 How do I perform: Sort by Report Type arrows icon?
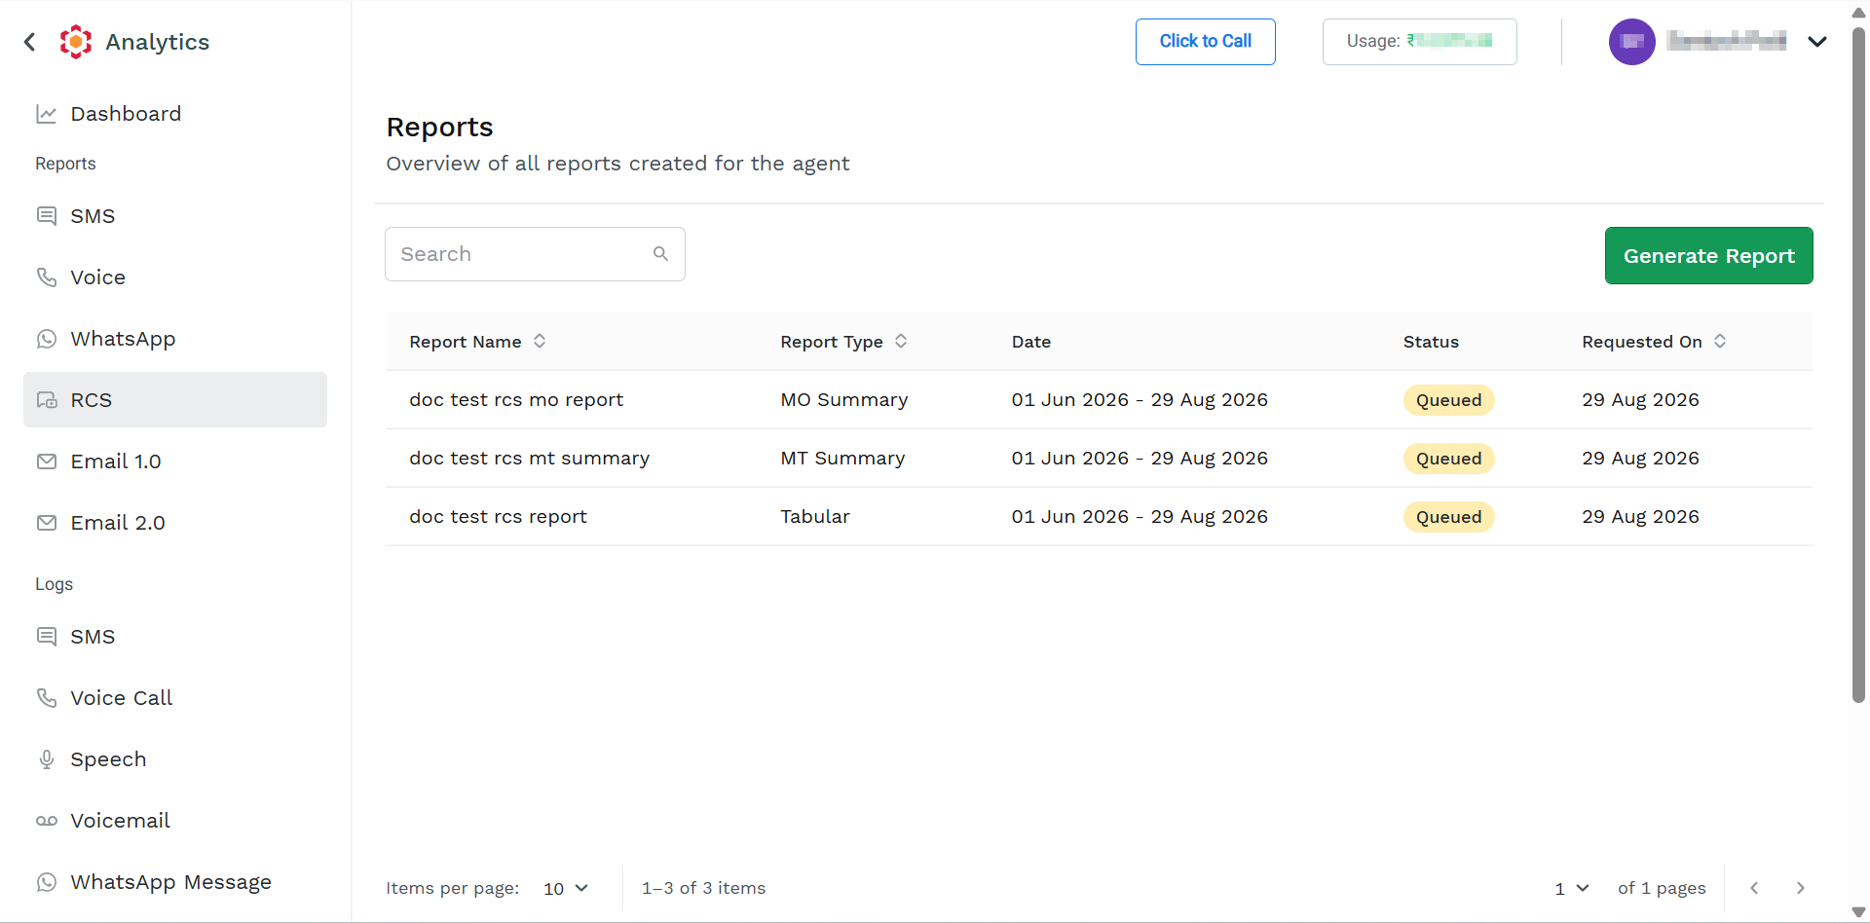[x=901, y=341]
